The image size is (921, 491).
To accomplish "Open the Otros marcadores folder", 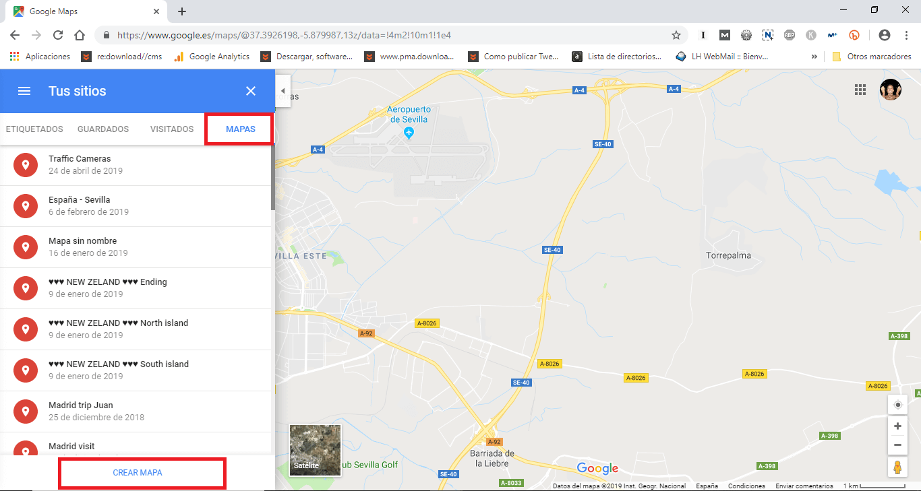I will click(871, 57).
